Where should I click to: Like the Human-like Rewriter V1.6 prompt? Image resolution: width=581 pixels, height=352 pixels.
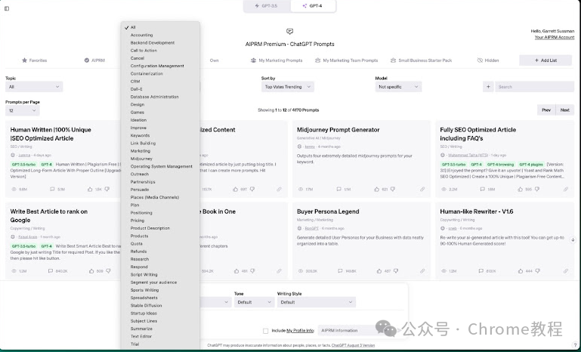tap(521, 271)
